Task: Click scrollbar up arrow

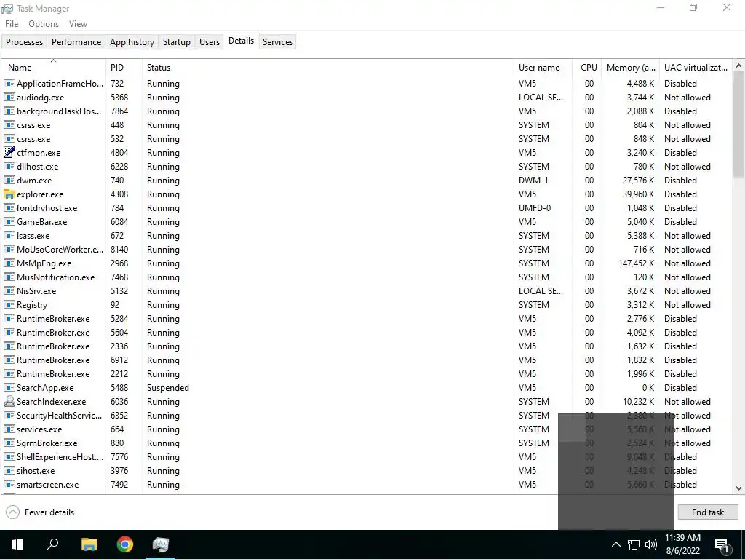Action: [x=739, y=66]
